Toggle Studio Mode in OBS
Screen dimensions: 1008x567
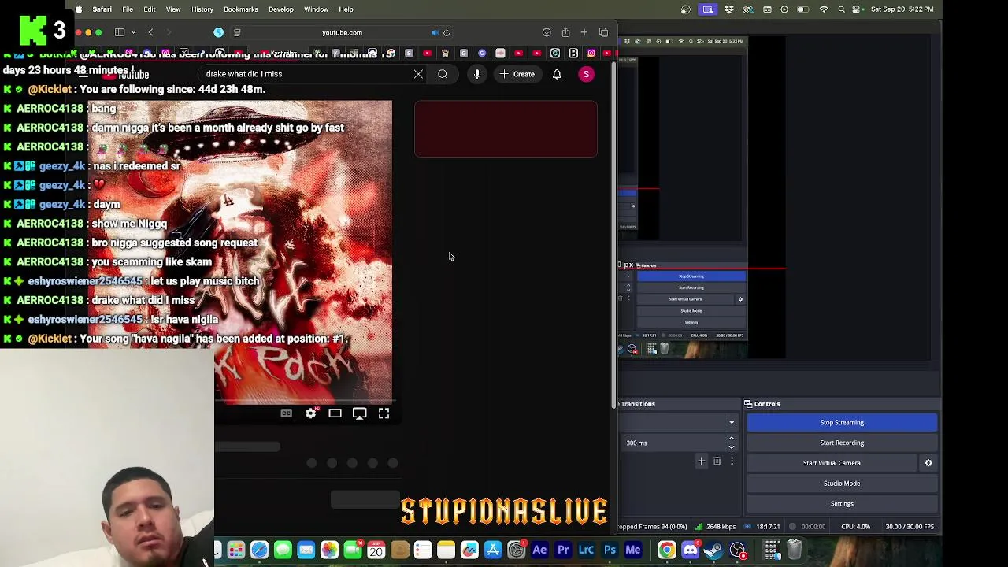(842, 484)
